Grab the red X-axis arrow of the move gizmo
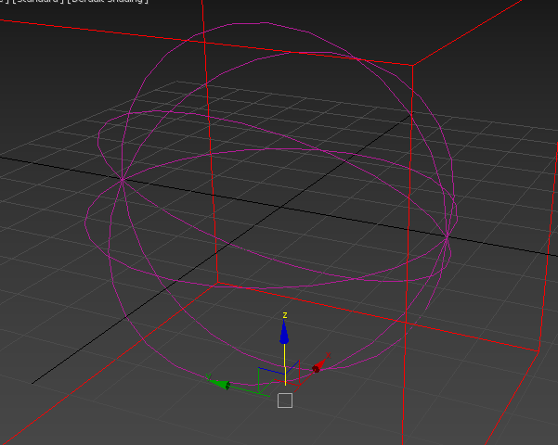558x445 pixels. (x=318, y=366)
